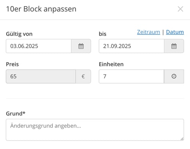Click the separator bar between Zeitraum and Datum
190x149 pixels.
163,32
